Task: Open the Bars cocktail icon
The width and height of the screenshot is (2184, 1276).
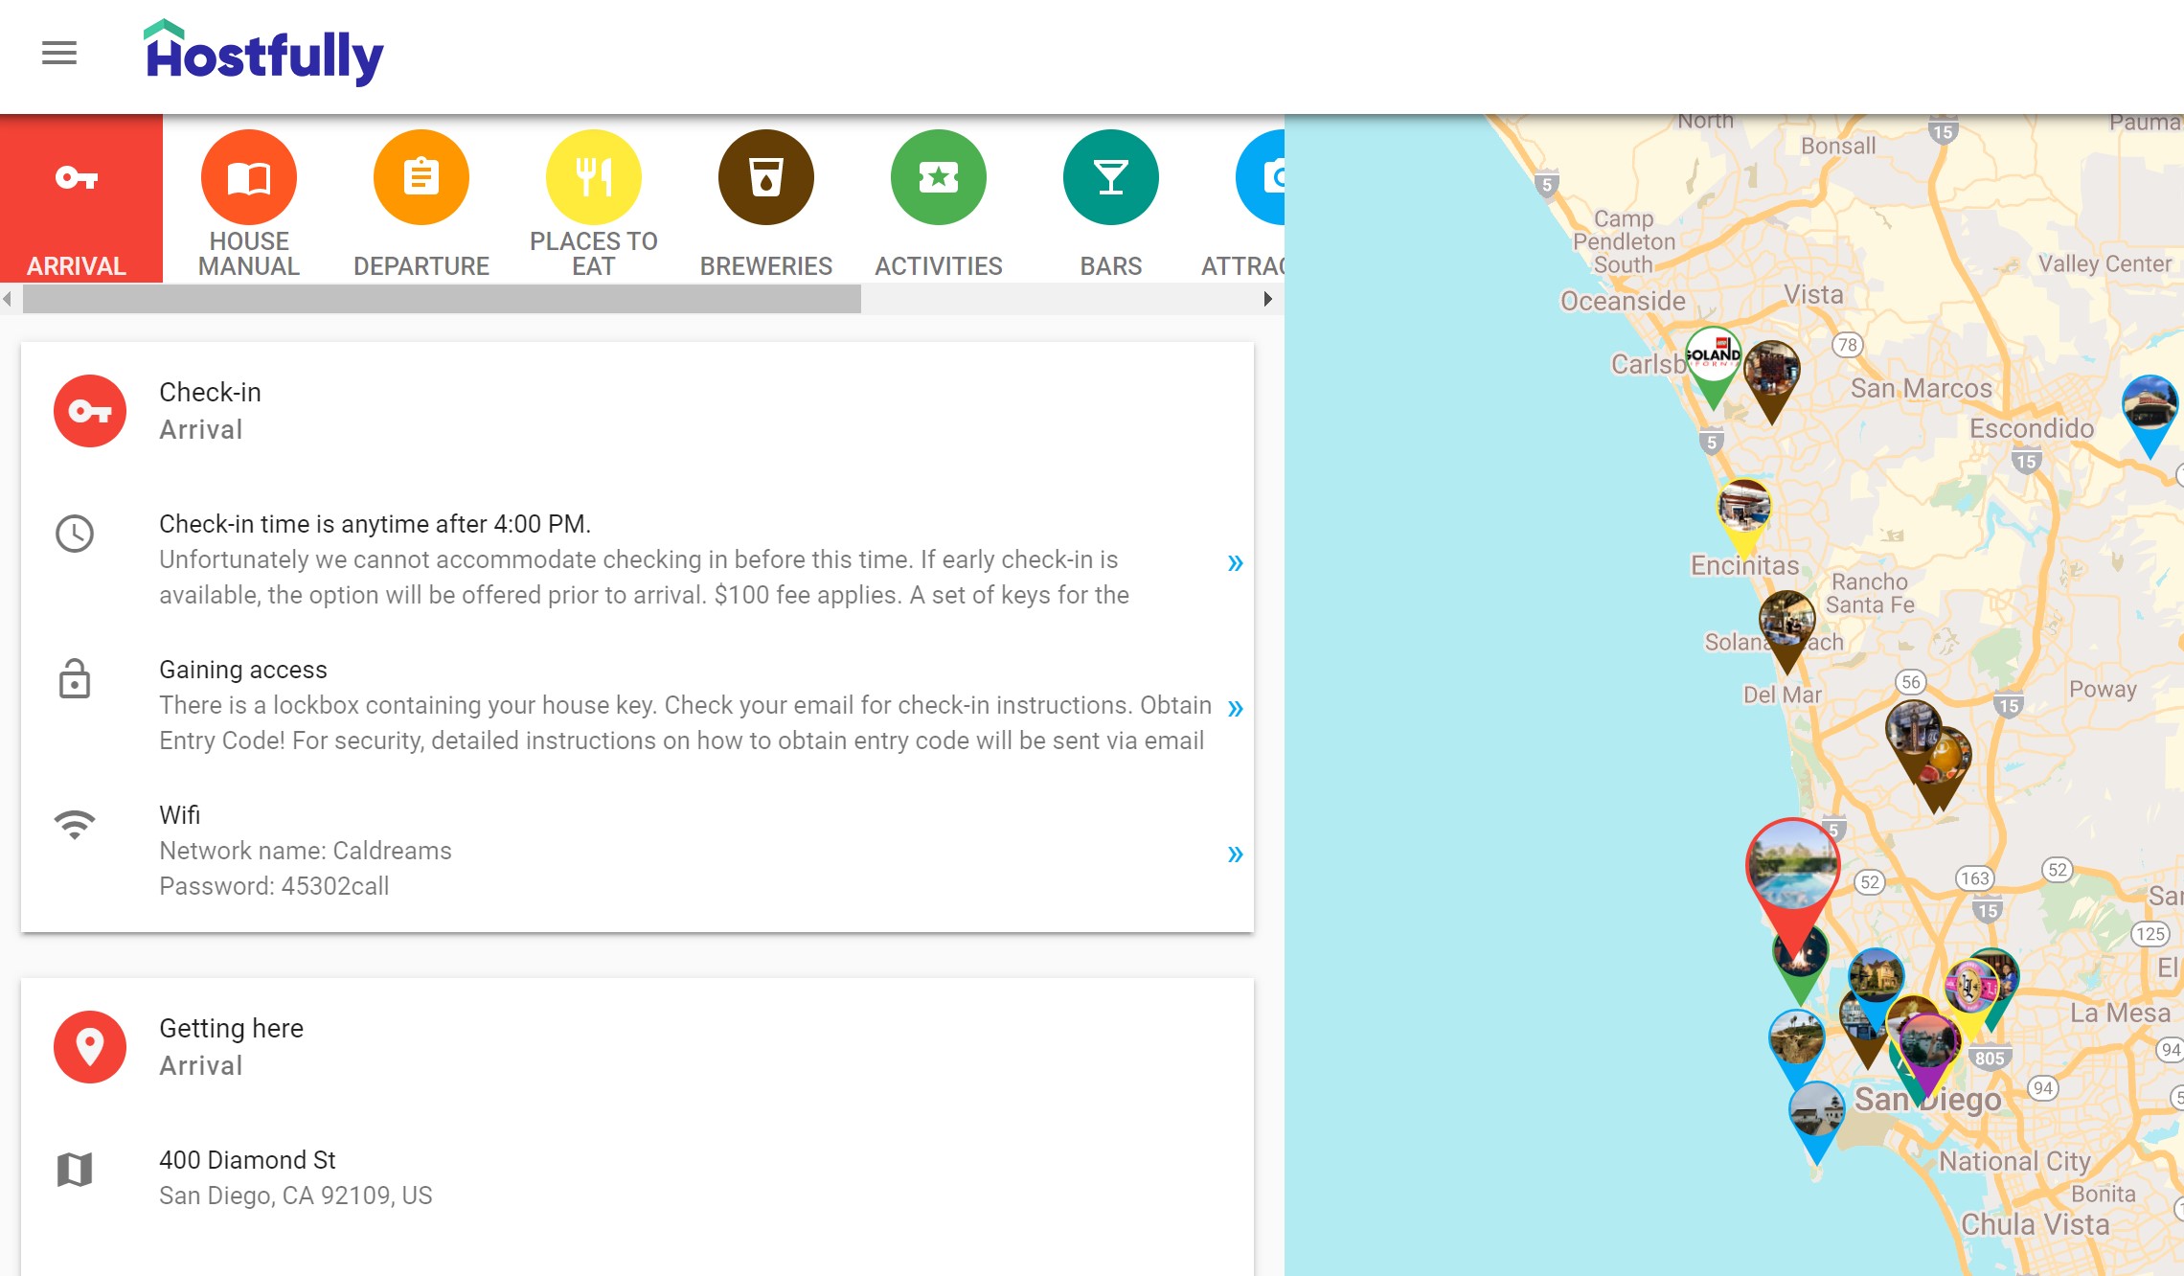Action: pyautogui.click(x=1111, y=178)
